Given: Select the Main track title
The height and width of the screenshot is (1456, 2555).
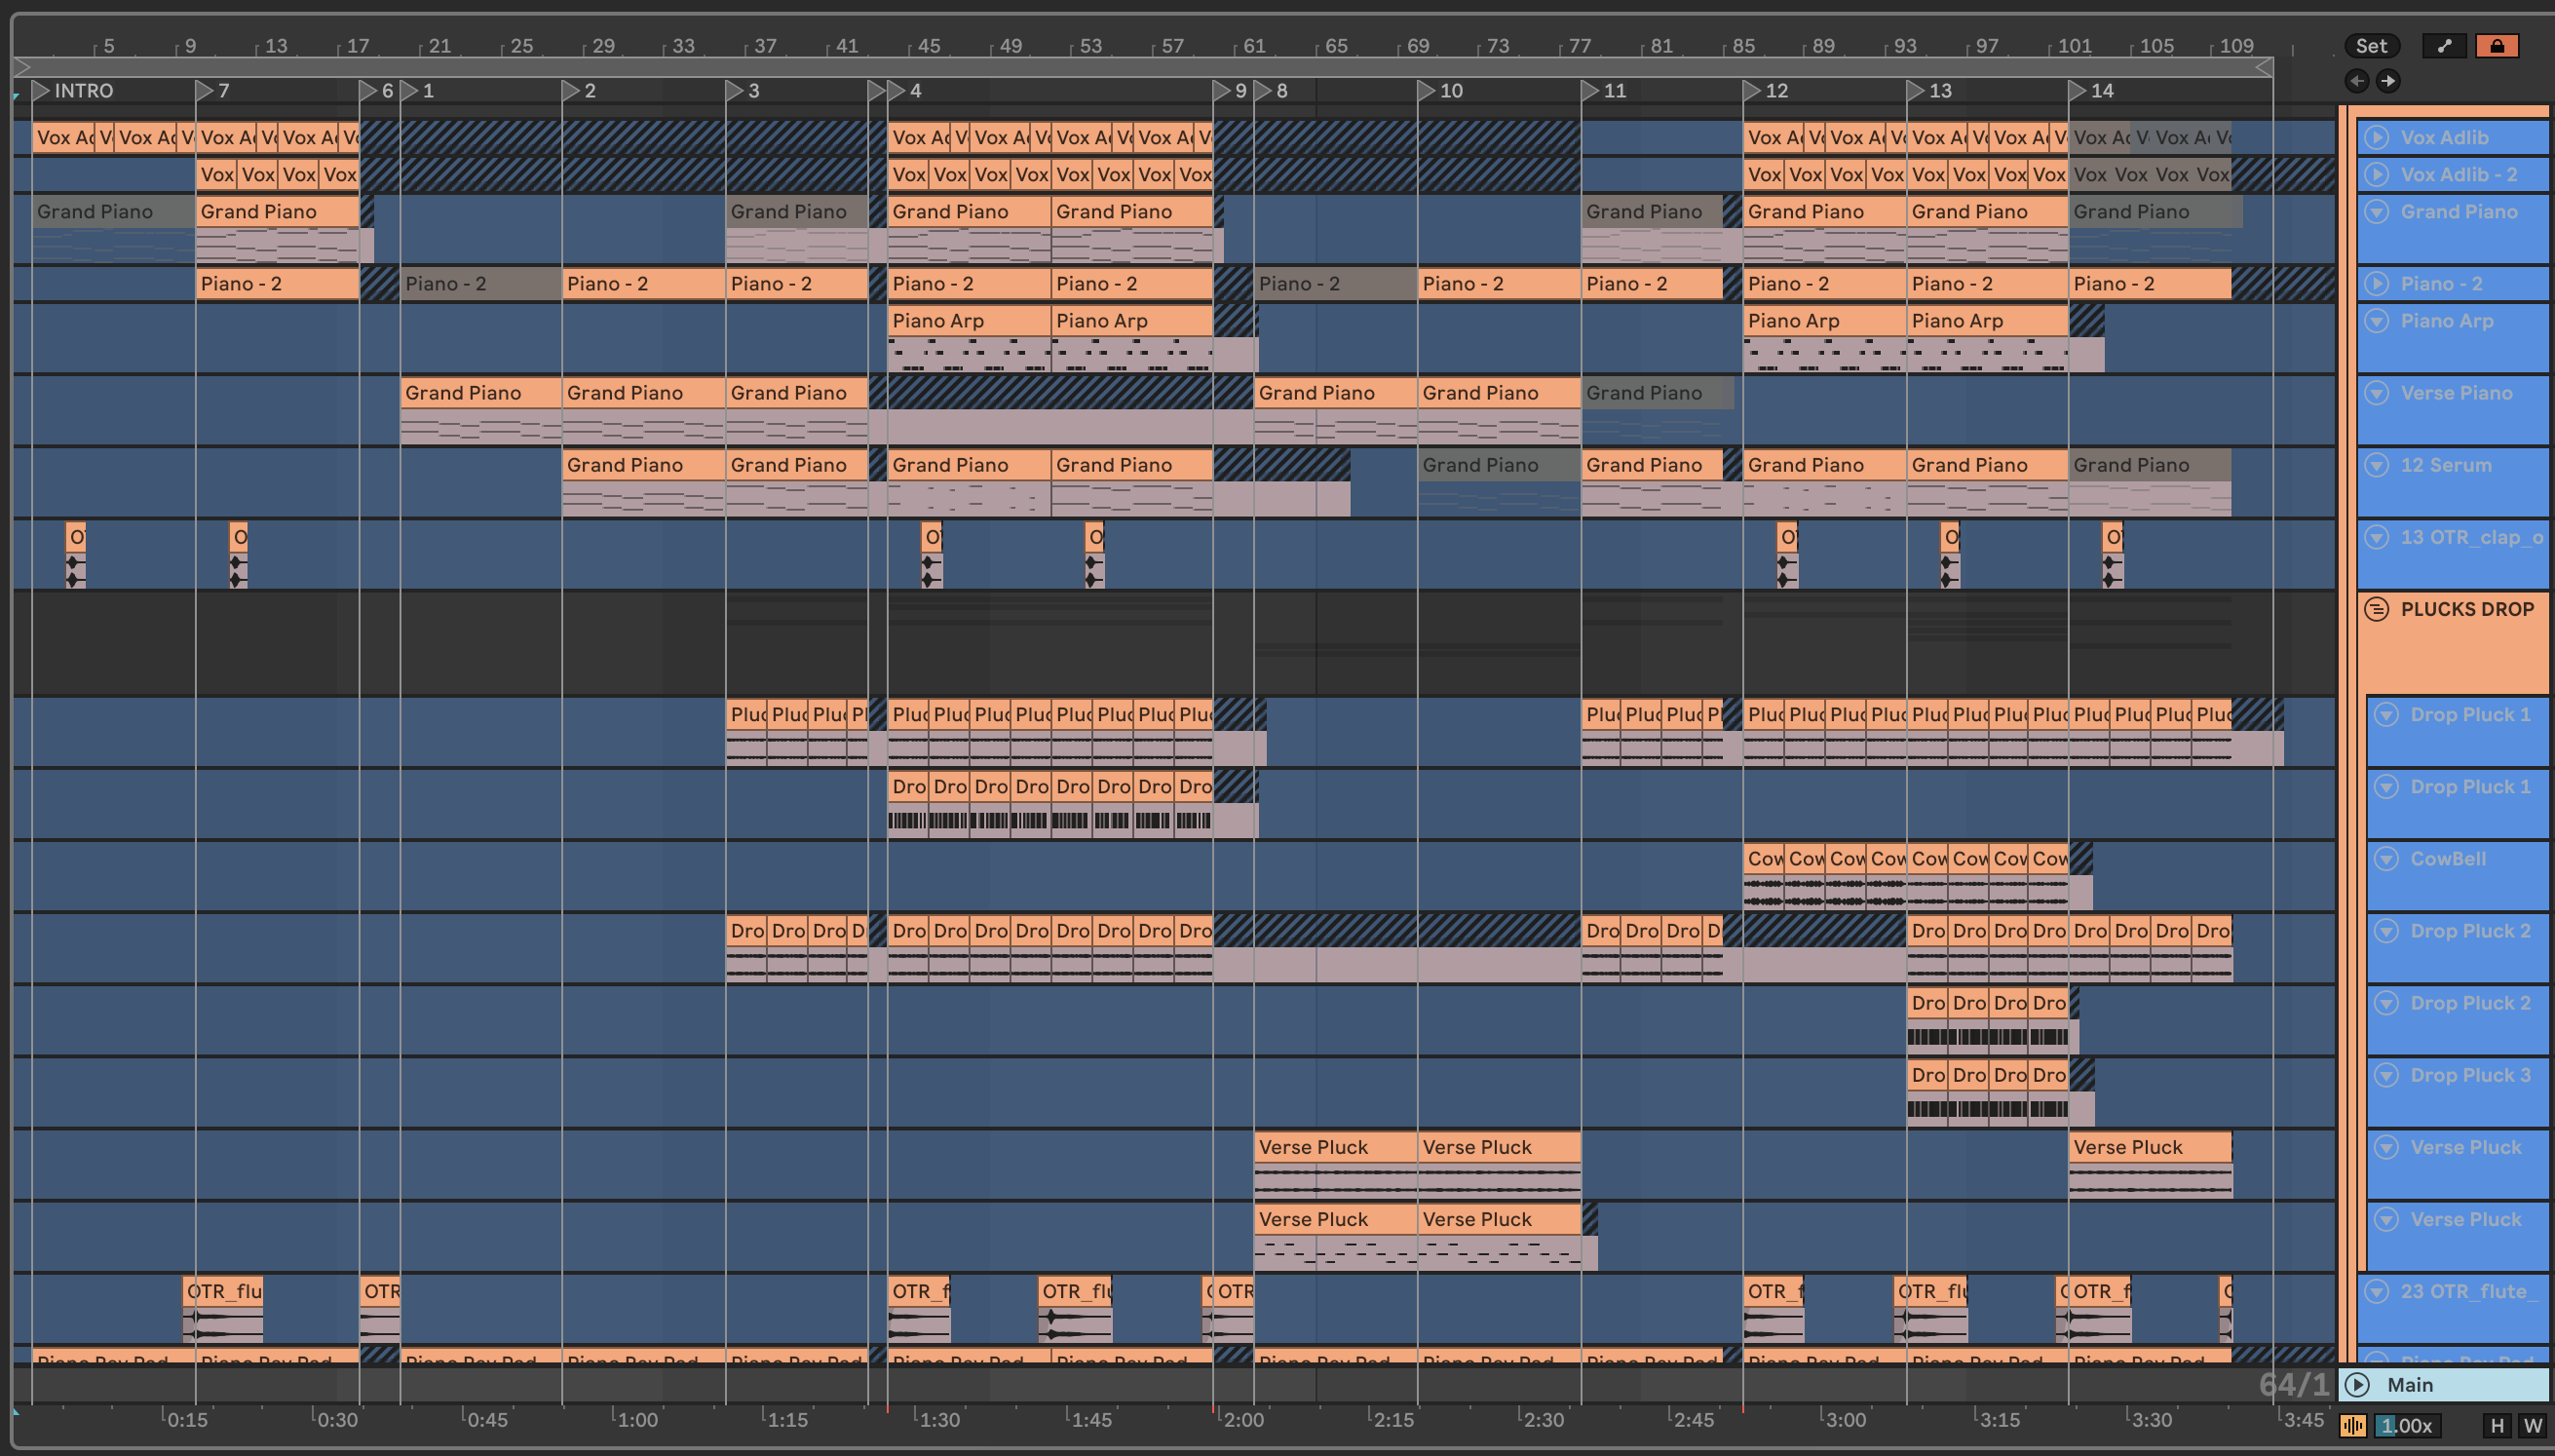Looking at the screenshot, I should coord(2410,1384).
